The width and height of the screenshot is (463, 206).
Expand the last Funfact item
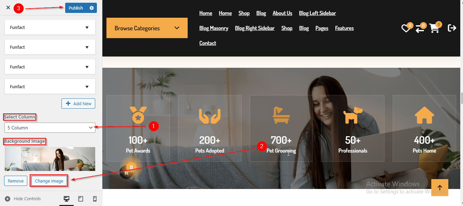tap(50, 87)
